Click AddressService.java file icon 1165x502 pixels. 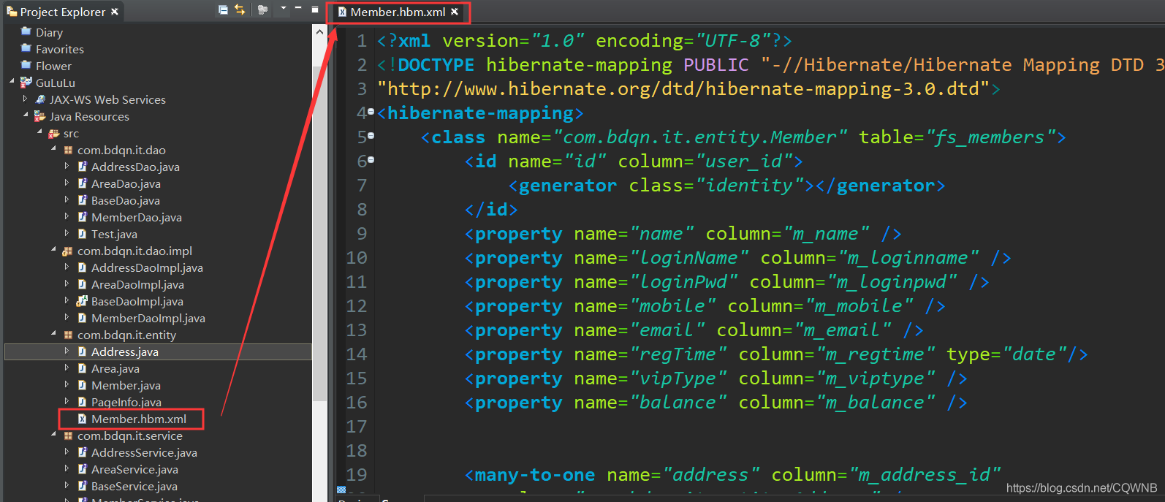point(82,452)
